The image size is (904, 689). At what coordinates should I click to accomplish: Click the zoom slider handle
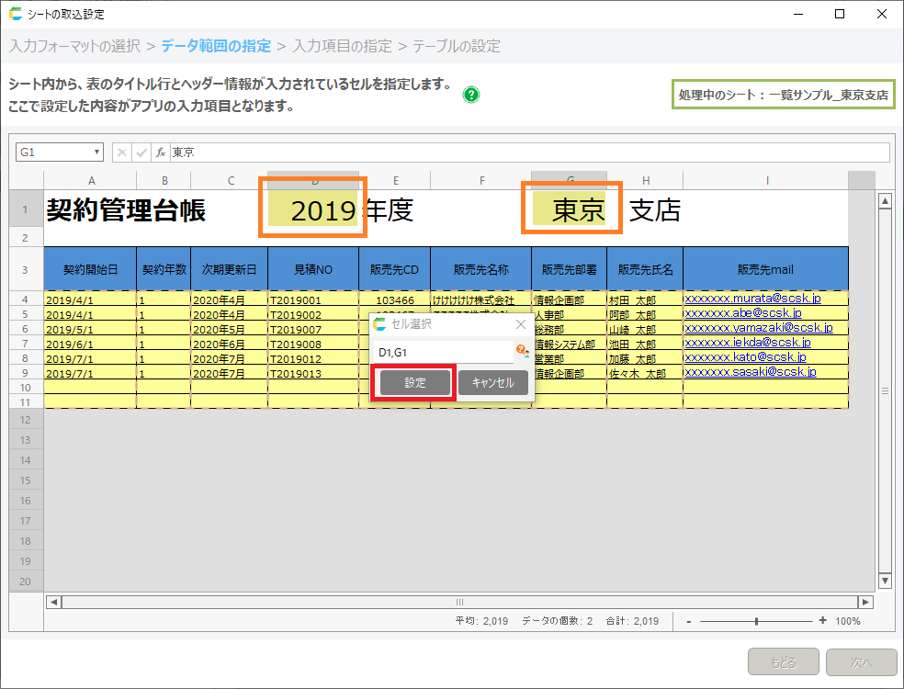(x=756, y=621)
